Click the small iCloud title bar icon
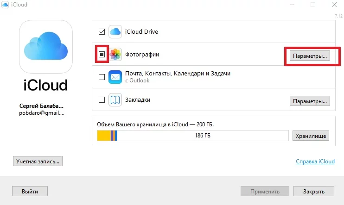344x205 pixels. (6, 5)
